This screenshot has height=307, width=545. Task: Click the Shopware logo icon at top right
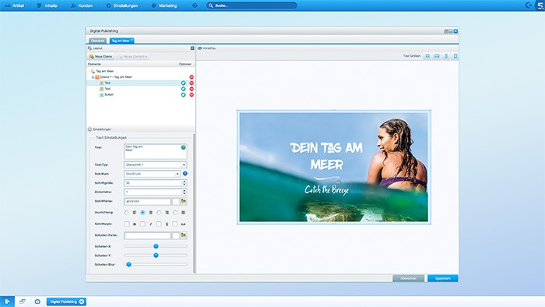coord(541,5)
